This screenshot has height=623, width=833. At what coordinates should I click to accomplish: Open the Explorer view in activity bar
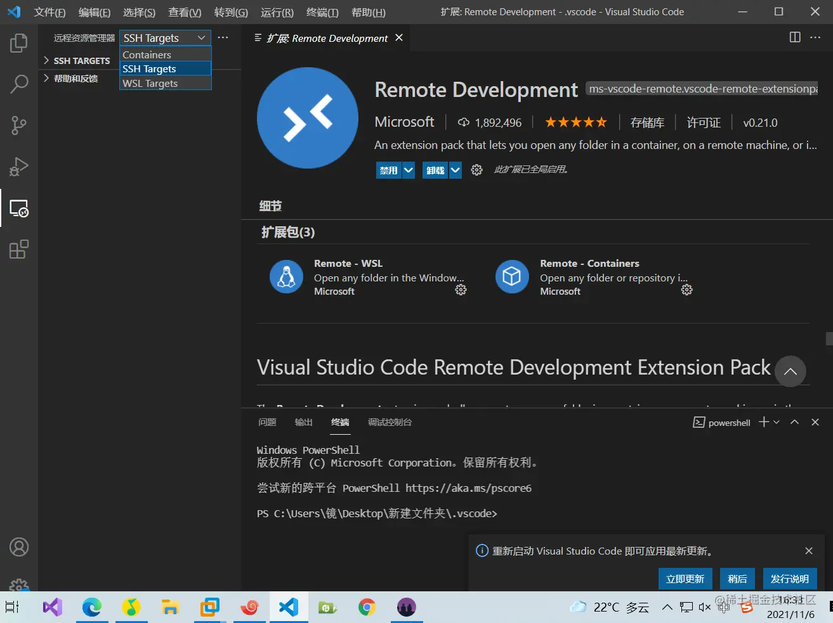coord(19,43)
